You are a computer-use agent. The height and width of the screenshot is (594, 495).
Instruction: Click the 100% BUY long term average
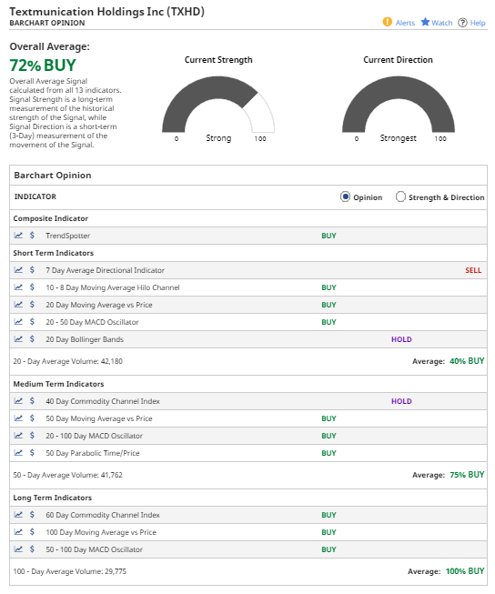[x=465, y=571]
